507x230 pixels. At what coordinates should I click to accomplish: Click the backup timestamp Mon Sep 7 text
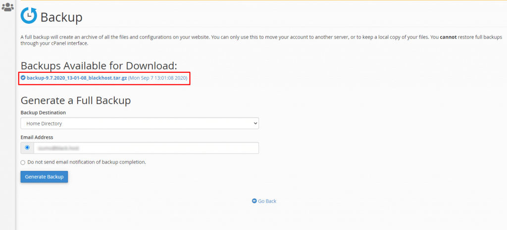point(158,78)
